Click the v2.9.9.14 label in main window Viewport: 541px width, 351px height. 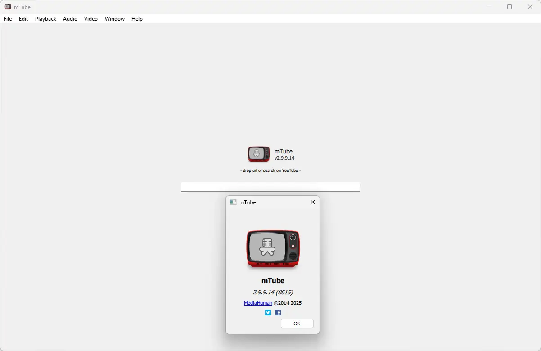(x=284, y=158)
